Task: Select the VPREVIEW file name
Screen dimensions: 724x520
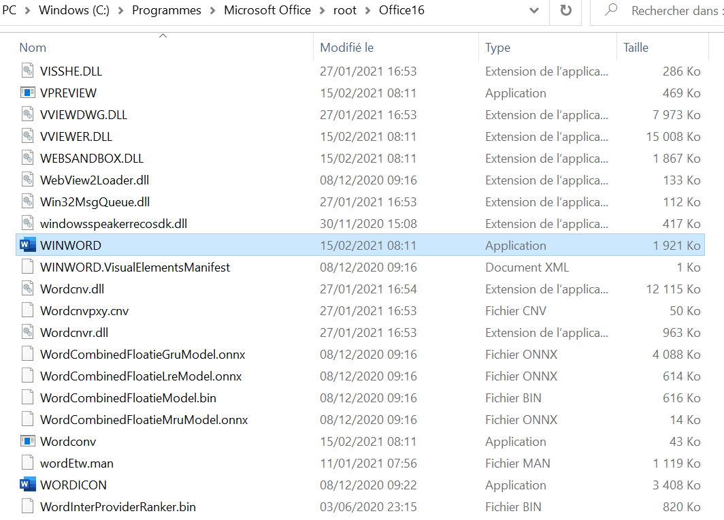Action: (x=68, y=93)
